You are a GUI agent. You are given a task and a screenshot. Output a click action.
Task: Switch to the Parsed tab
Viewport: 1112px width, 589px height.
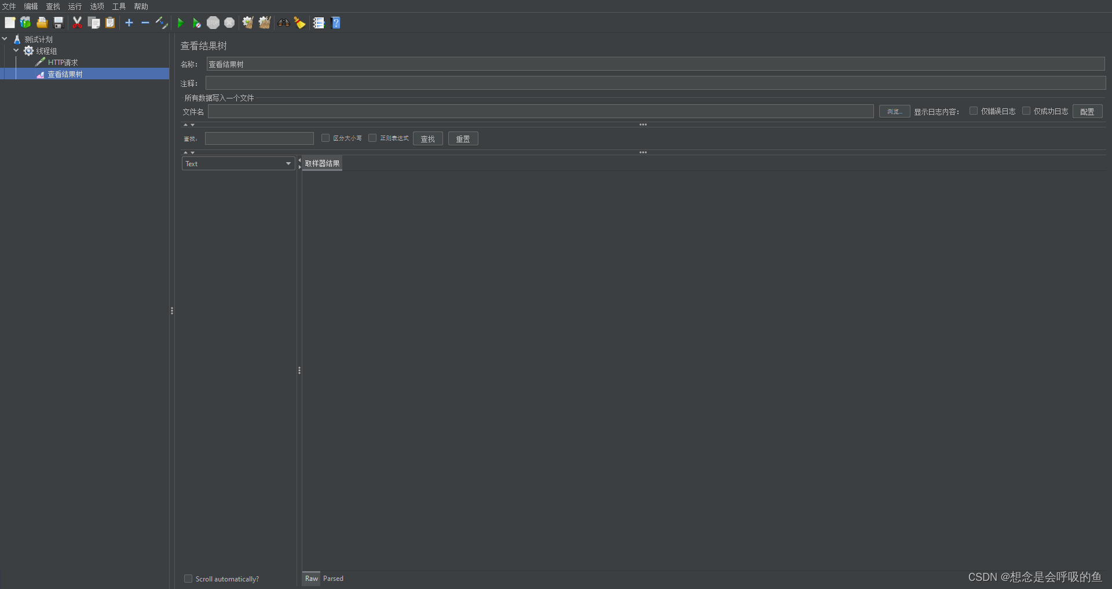pyautogui.click(x=333, y=578)
